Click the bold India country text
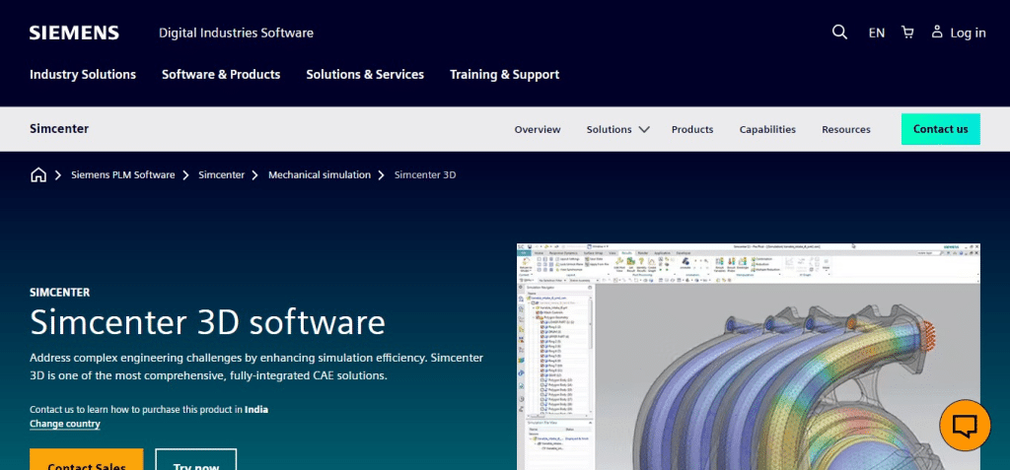 pyautogui.click(x=256, y=410)
